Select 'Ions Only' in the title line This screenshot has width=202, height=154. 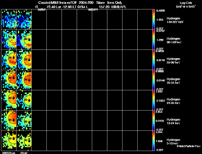115,3
